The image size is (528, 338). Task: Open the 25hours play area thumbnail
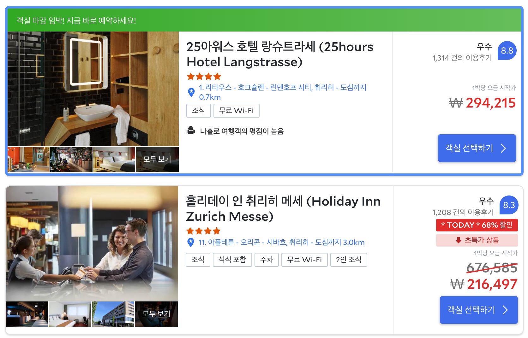coord(28,160)
